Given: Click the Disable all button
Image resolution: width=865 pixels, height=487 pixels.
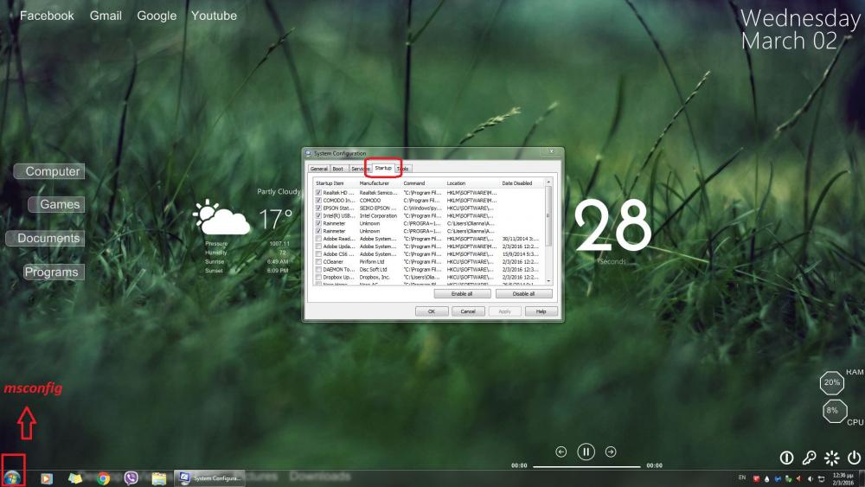Looking at the screenshot, I should (523, 294).
